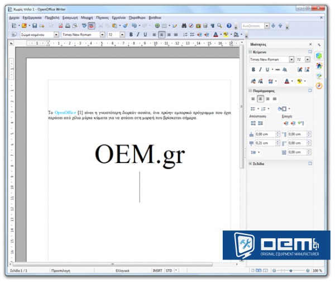Screen dimensions: 335x283
Task: Collapse the Paragraph panel in sidebar
Action: 250,91
